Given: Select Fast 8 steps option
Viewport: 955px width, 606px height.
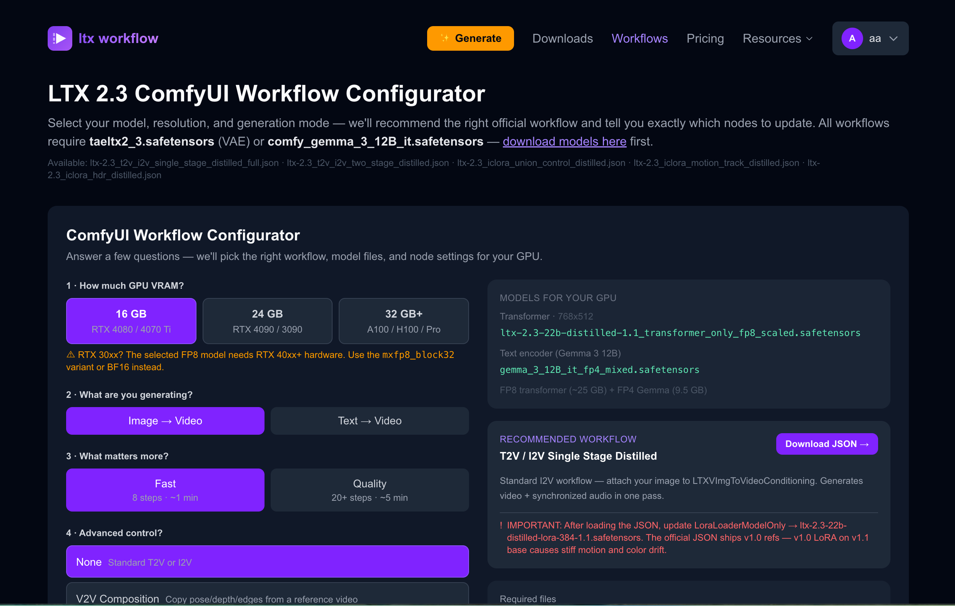Looking at the screenshot, I should 165,490.
